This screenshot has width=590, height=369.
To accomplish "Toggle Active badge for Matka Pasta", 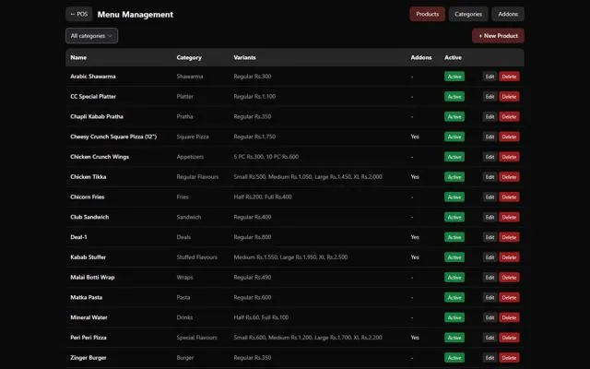I will [454, 297].
